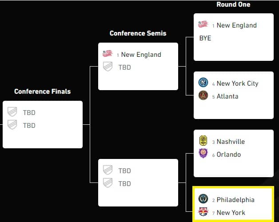
Task: Click the Atlanta club crest
Action: (203, 95)
